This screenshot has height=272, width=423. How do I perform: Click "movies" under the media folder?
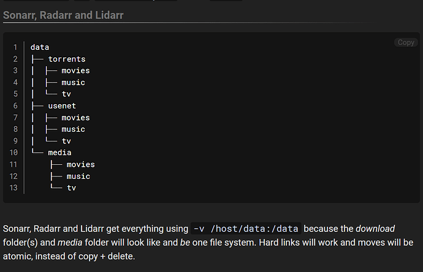point(81,164)
